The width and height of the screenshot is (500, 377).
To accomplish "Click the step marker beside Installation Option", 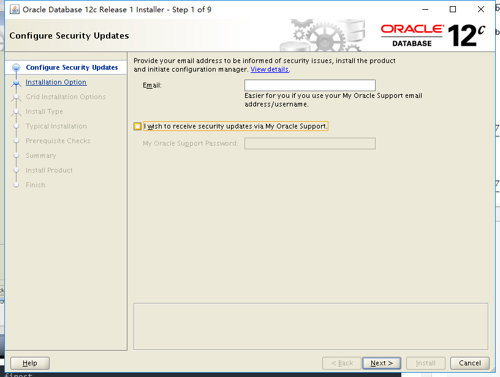I will tap(17, 83).
